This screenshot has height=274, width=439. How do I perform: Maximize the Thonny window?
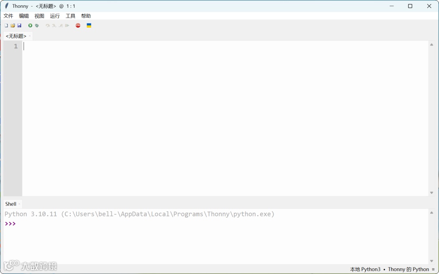[410, 6]
